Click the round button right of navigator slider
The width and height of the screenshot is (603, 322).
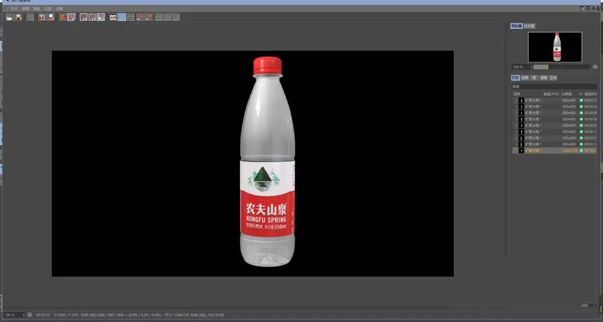595,67
